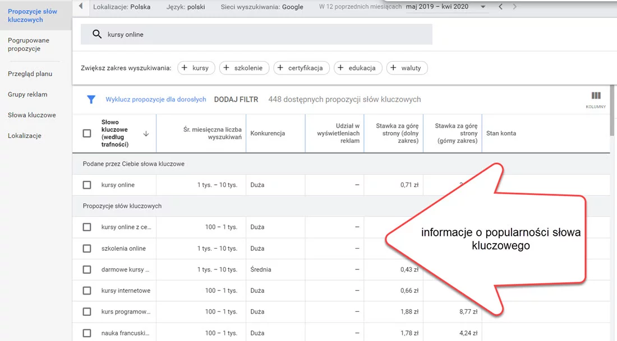Open 'Przegląd planu' in sidebar
The height and width of the screenshot is (341, 617).
point(30,74)
